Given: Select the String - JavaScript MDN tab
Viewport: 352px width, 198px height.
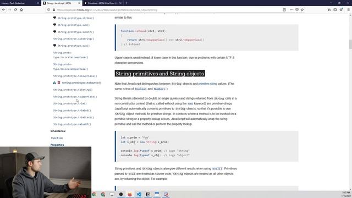Looking at the screenshot, I should pyautogui.click(x=62, y=3).
